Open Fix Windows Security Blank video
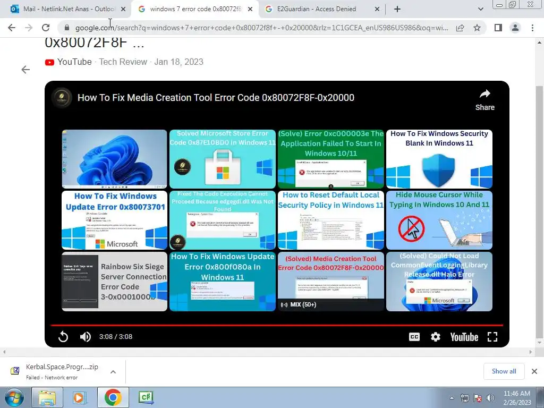The width and height of the screenshot is (544, 408). click(439, 159)
